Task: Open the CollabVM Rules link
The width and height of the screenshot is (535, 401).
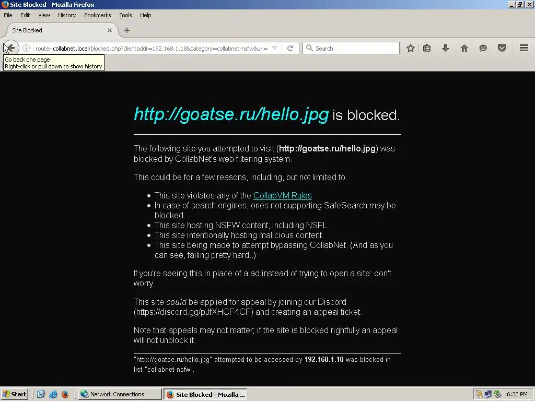Action: (x=283, y=195)
